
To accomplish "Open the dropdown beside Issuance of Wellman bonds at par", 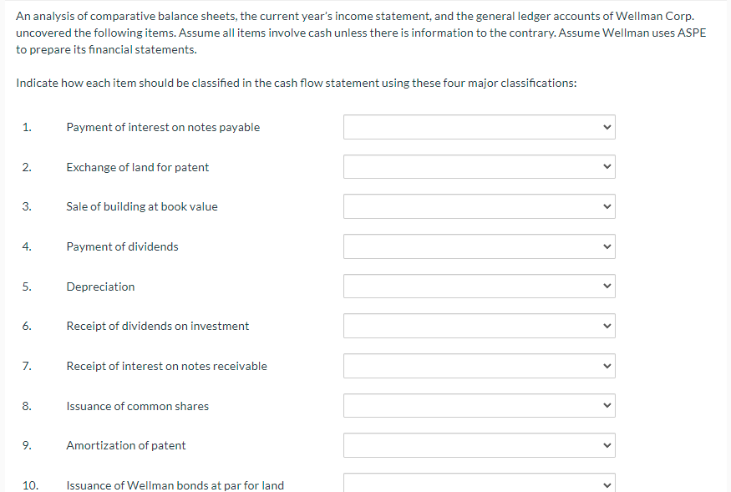I will click(x=479, y=483).
